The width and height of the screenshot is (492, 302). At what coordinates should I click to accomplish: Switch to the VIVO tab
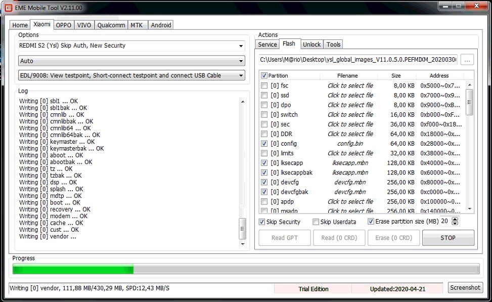[x=84, y=25]
